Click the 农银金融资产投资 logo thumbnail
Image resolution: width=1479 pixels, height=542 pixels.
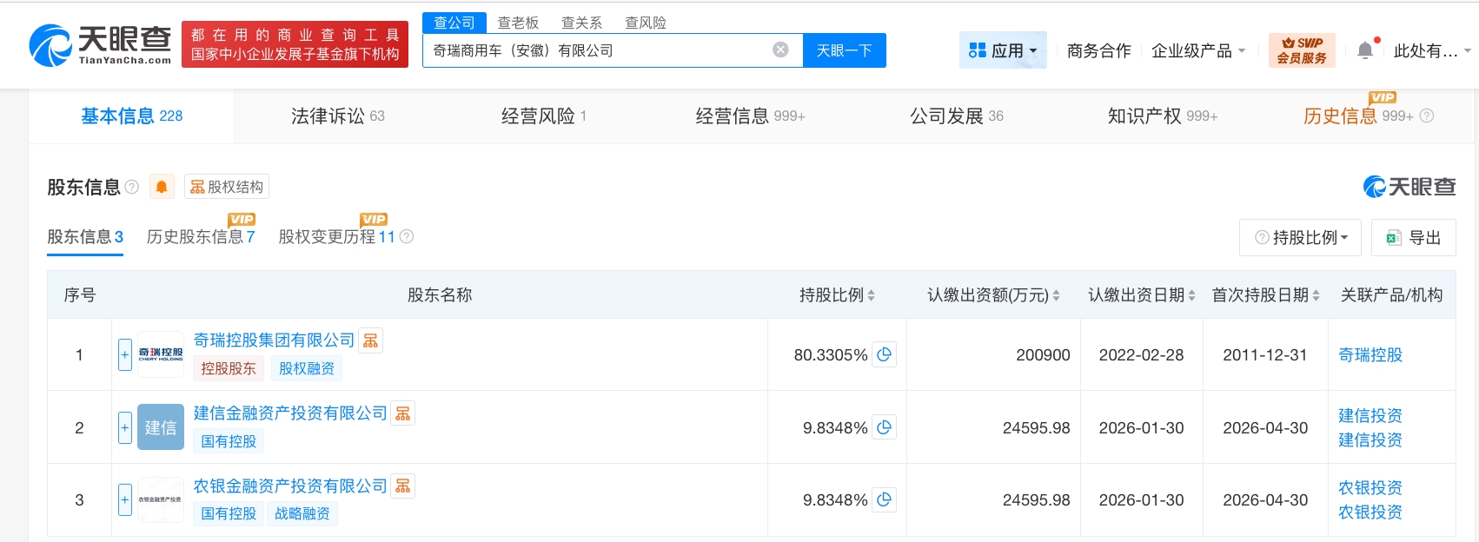pos(161,499)
